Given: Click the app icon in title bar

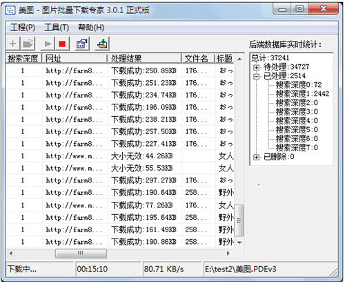Looking at the screenshot, I should (10, 10).
